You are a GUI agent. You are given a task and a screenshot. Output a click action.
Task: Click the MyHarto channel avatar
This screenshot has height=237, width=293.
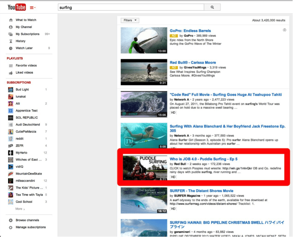tap(11, 153)
